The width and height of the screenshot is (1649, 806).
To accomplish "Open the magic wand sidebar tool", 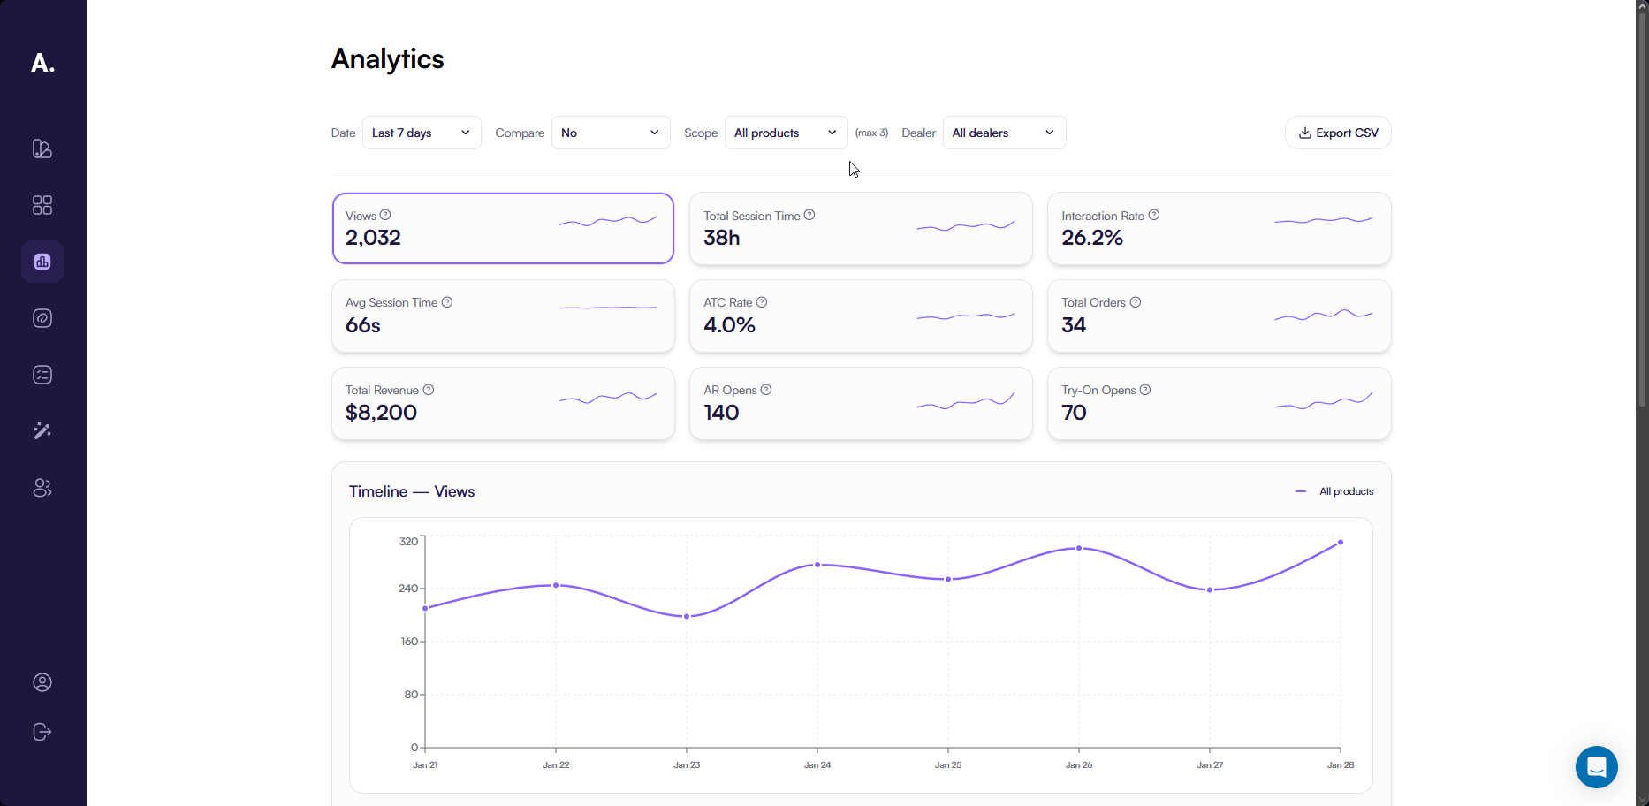I will tap(42, 431).
